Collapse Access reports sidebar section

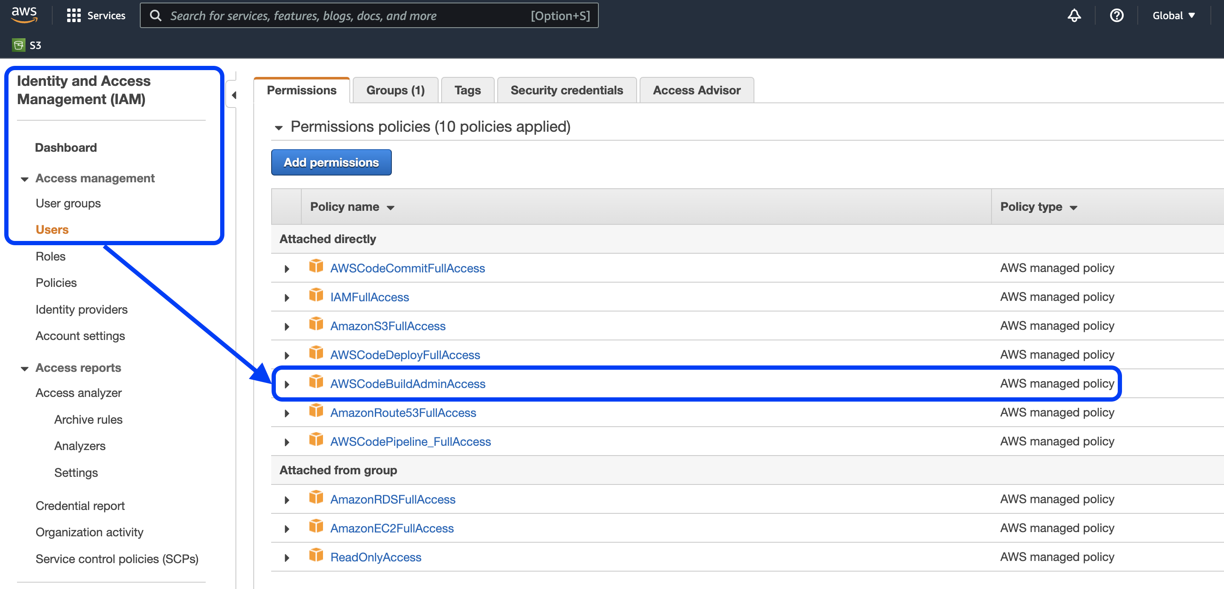tap(25, 368)
